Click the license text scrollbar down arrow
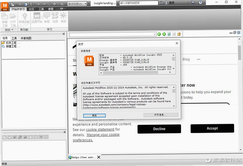The width and height of the screenshot is (243, 166). click(x=174, y=106)
